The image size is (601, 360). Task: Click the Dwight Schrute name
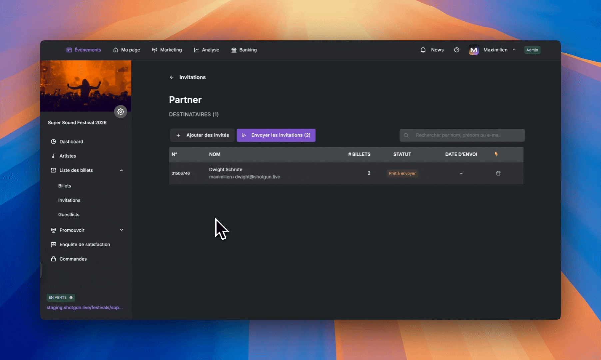point(226,169)
